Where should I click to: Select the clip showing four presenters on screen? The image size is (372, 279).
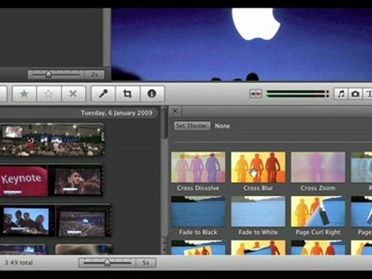(26, 221)
